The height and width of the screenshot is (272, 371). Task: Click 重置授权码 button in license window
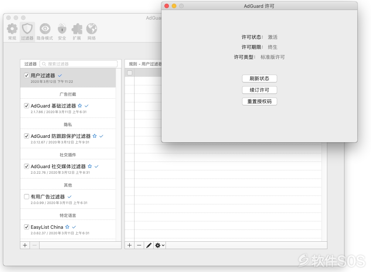[259, 102]
